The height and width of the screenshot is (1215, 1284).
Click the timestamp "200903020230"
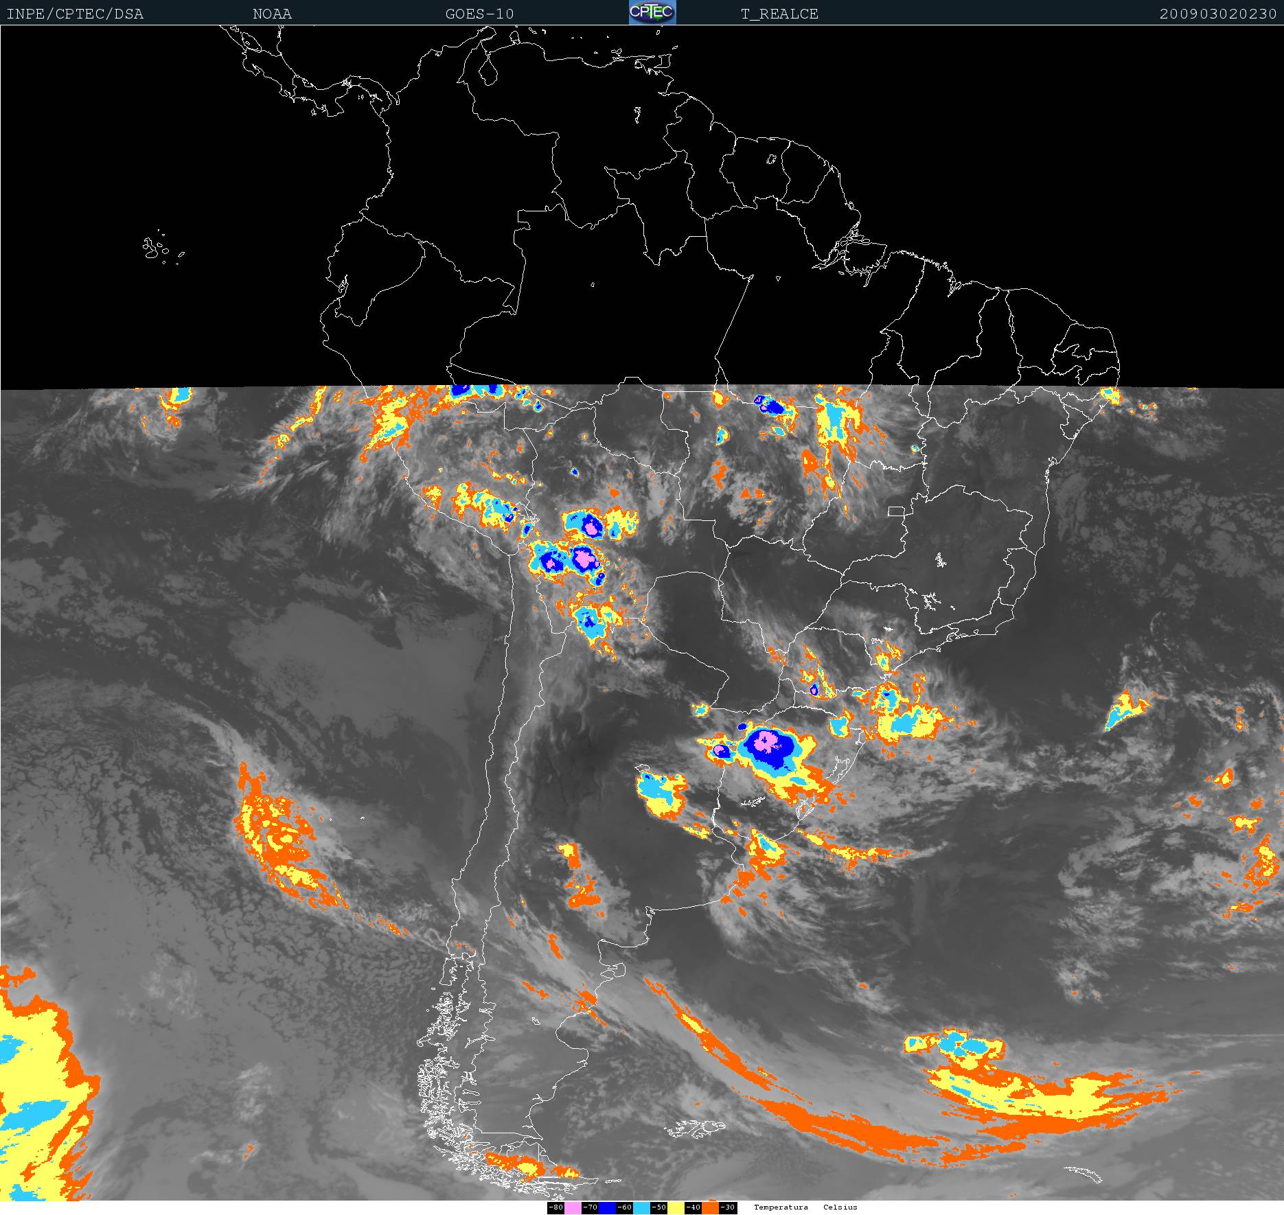coord(1218,14)
